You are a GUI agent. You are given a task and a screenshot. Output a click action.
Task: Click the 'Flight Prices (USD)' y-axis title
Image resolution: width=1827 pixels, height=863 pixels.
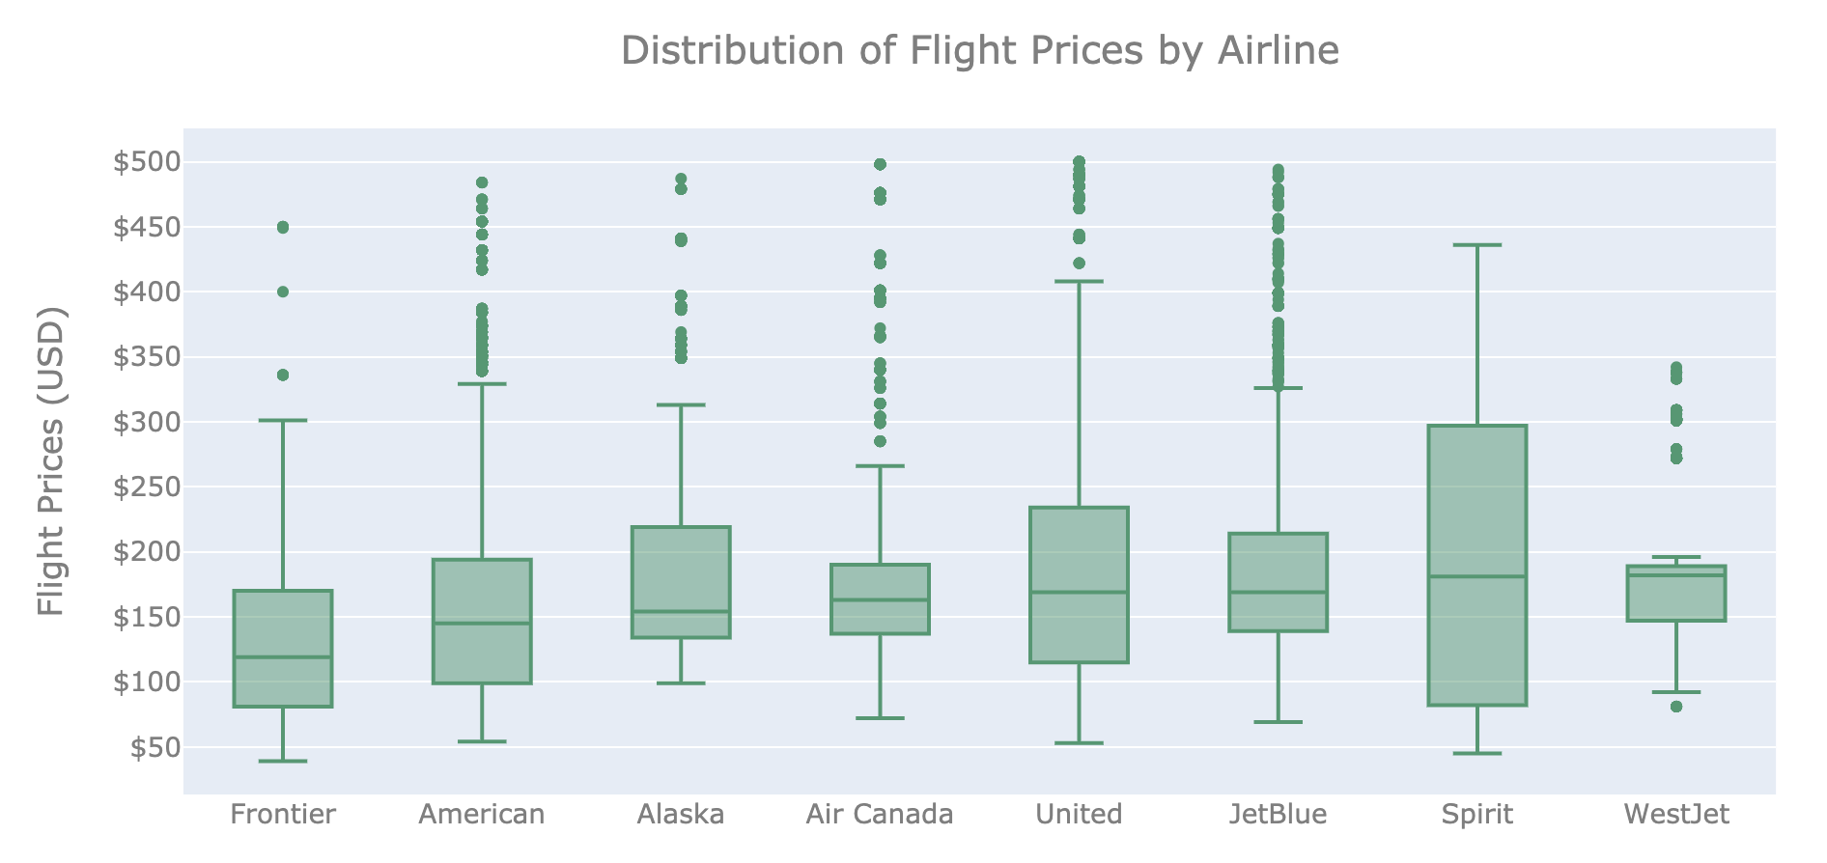(51, 461)
